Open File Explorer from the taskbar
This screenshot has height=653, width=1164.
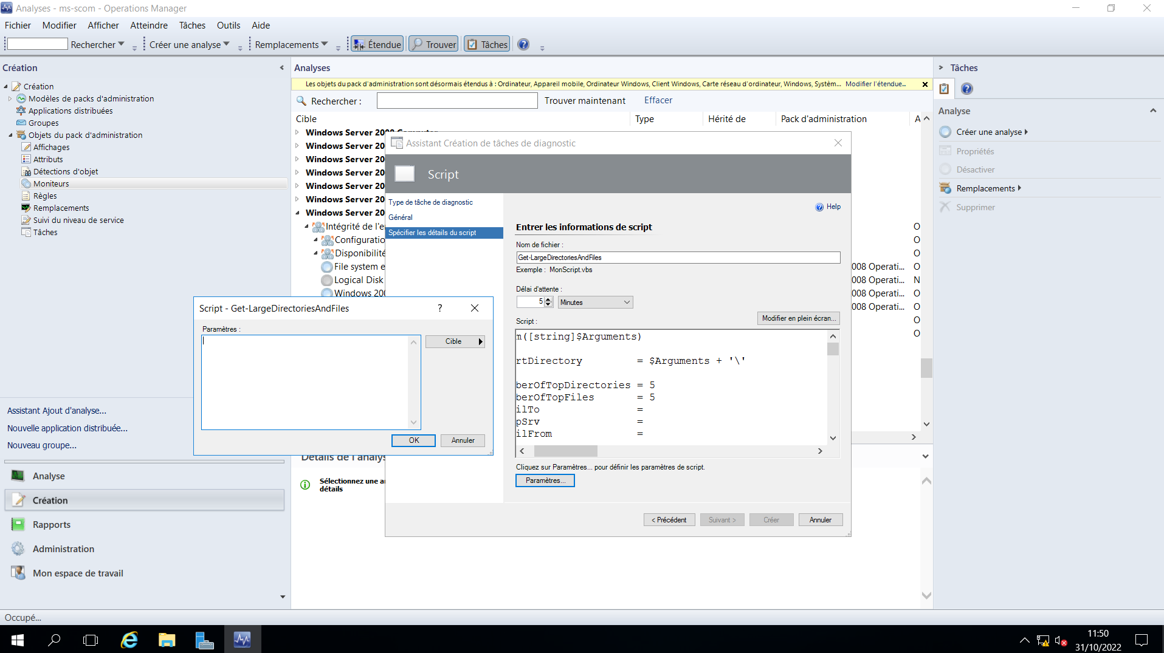pyautogui.click(x=167, y=639)
